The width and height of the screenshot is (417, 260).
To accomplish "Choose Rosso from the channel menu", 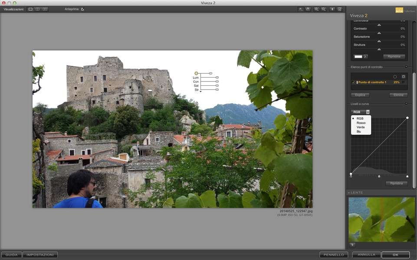I will [x=361, y=123].
